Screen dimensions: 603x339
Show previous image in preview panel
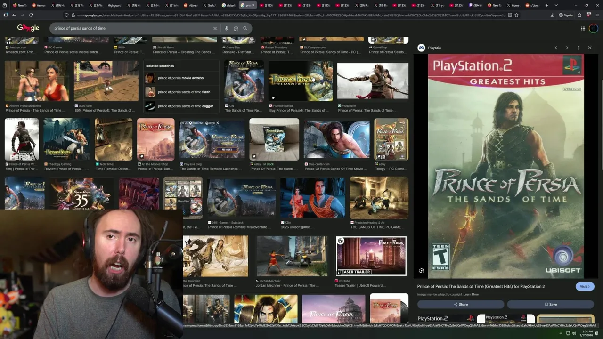(556, 48)
